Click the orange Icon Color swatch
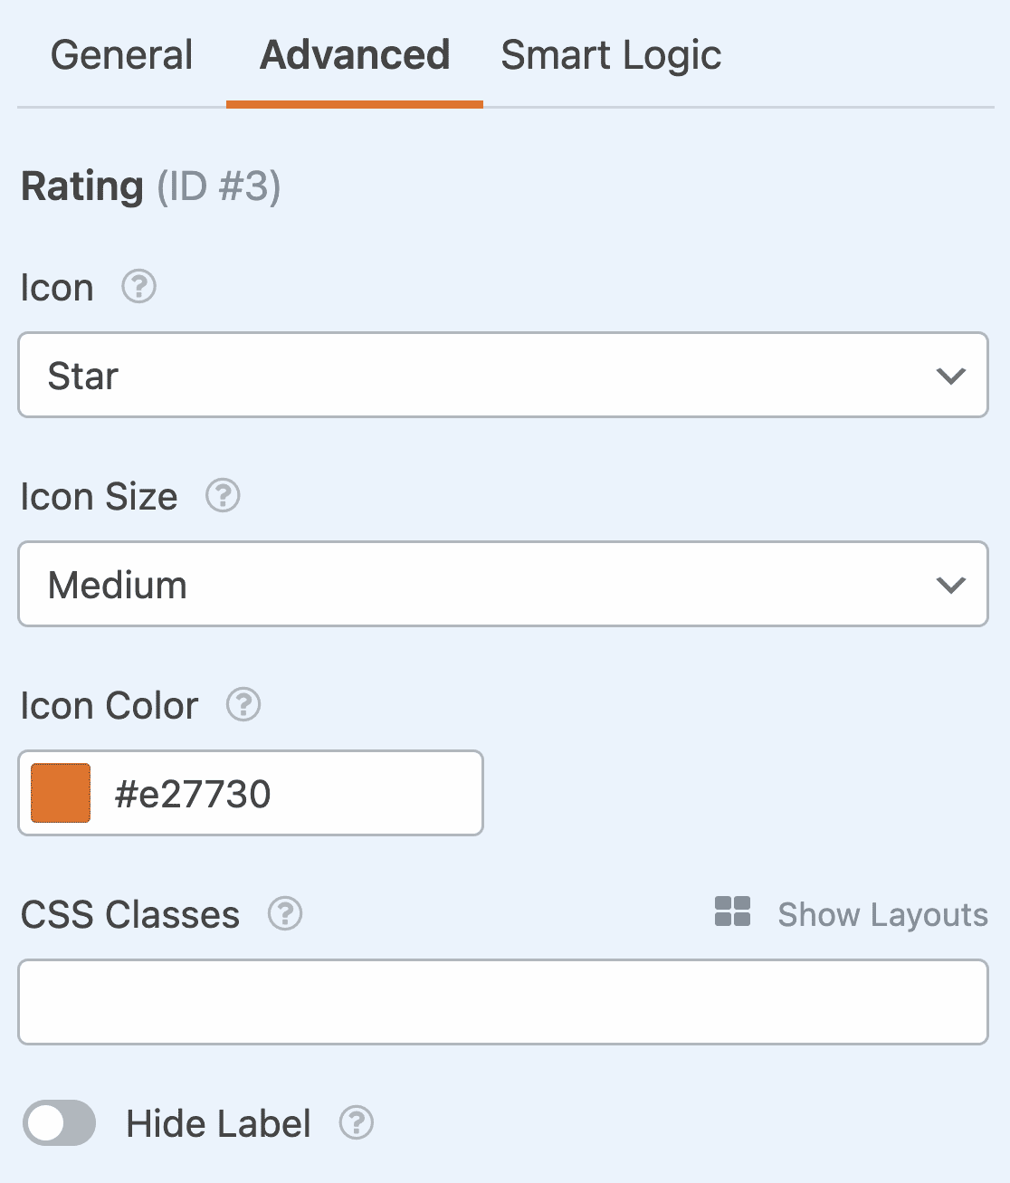This screenshot has height=1183, width=1010. click(x=61, y=793)
